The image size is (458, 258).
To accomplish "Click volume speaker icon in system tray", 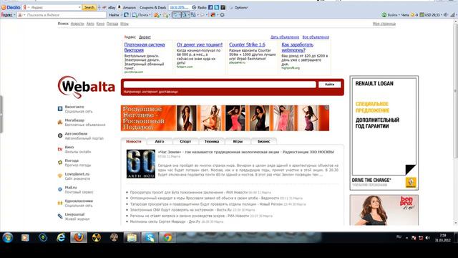I will coord(428,238).
